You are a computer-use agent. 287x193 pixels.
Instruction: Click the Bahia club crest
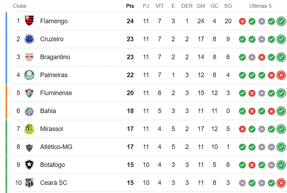(x=29, y=111)
